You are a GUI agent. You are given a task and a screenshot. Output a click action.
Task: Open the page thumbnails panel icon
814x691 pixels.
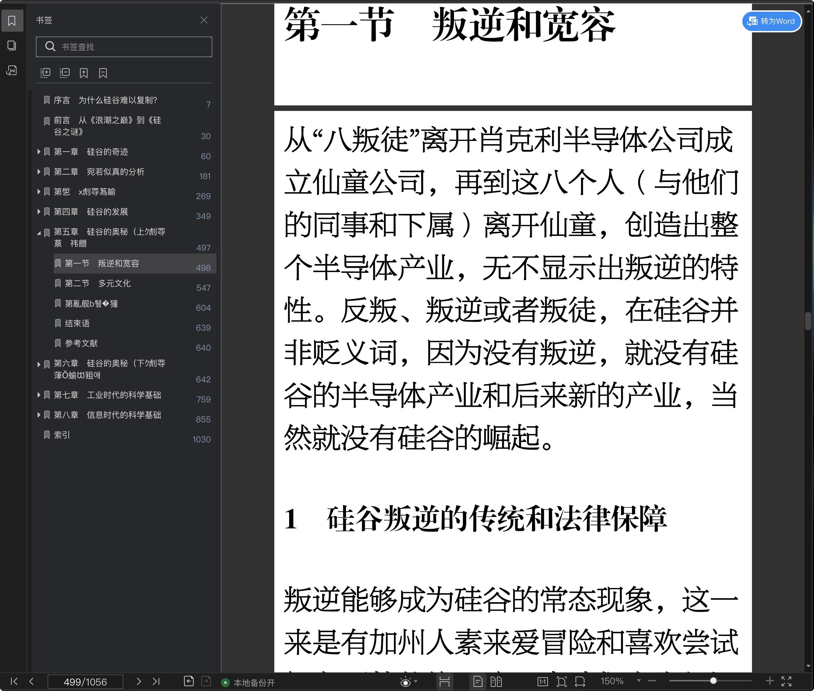coord(12,45)
